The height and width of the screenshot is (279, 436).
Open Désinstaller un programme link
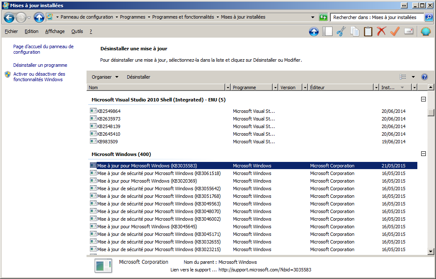[40, 65]
